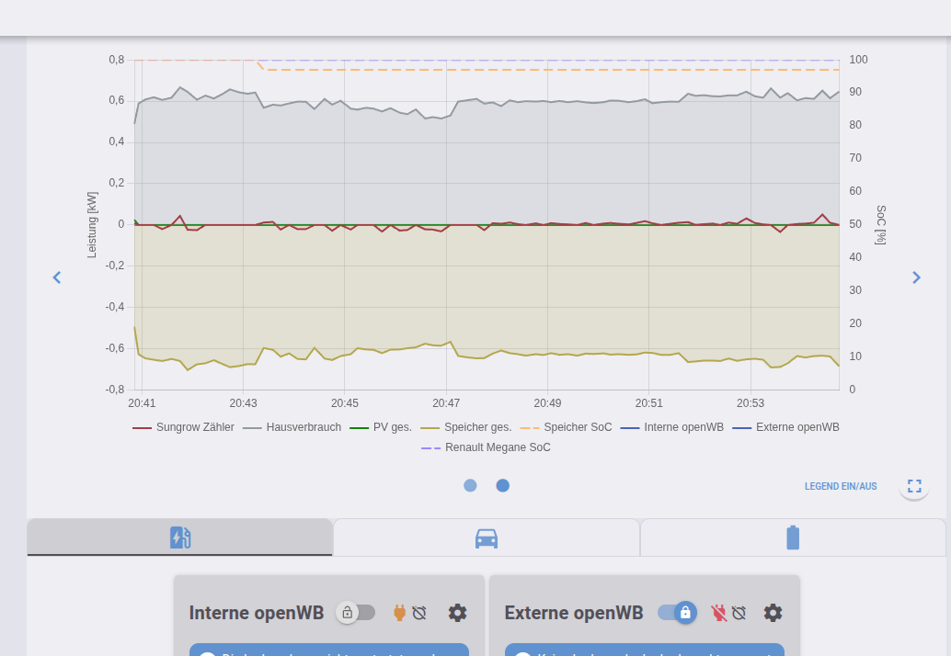
Task: Switch to battery storage tab
Action: pyautogui.click(x=793, y=537)
